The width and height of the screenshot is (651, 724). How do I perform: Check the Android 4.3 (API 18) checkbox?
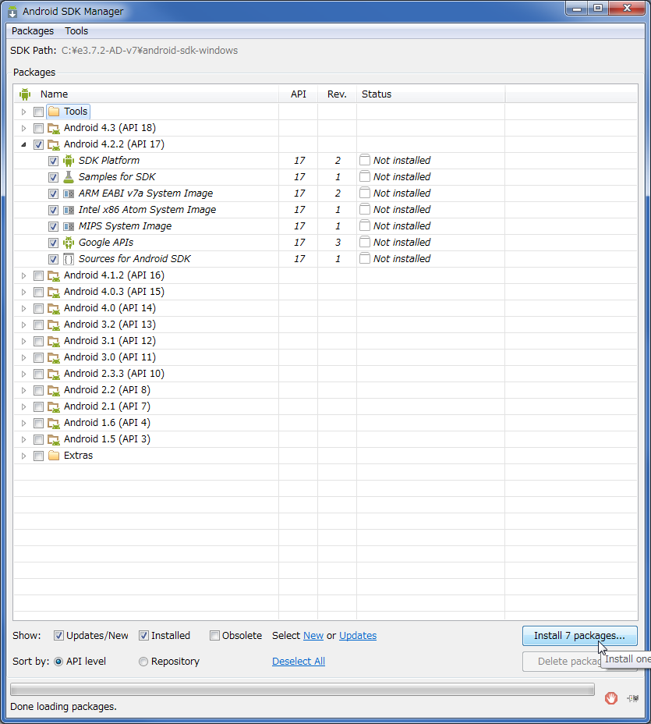click(39, 129)
